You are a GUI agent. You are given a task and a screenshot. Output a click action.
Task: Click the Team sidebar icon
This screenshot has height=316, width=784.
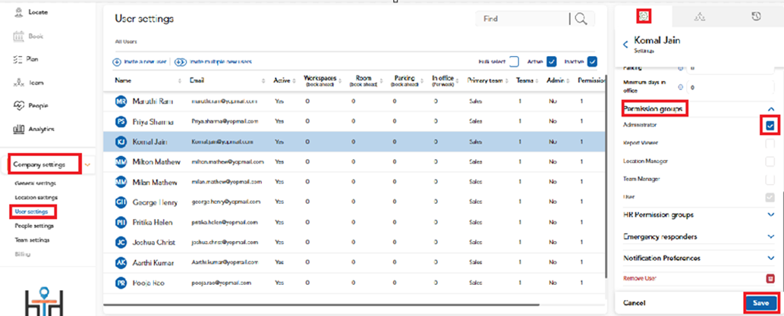tap(18, 83)
